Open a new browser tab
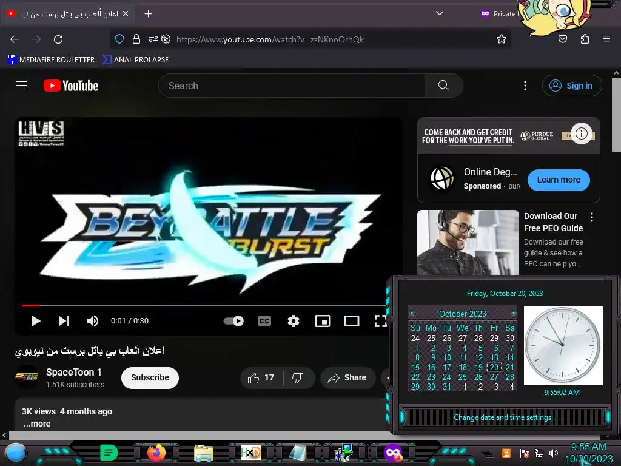 point(148,14)
